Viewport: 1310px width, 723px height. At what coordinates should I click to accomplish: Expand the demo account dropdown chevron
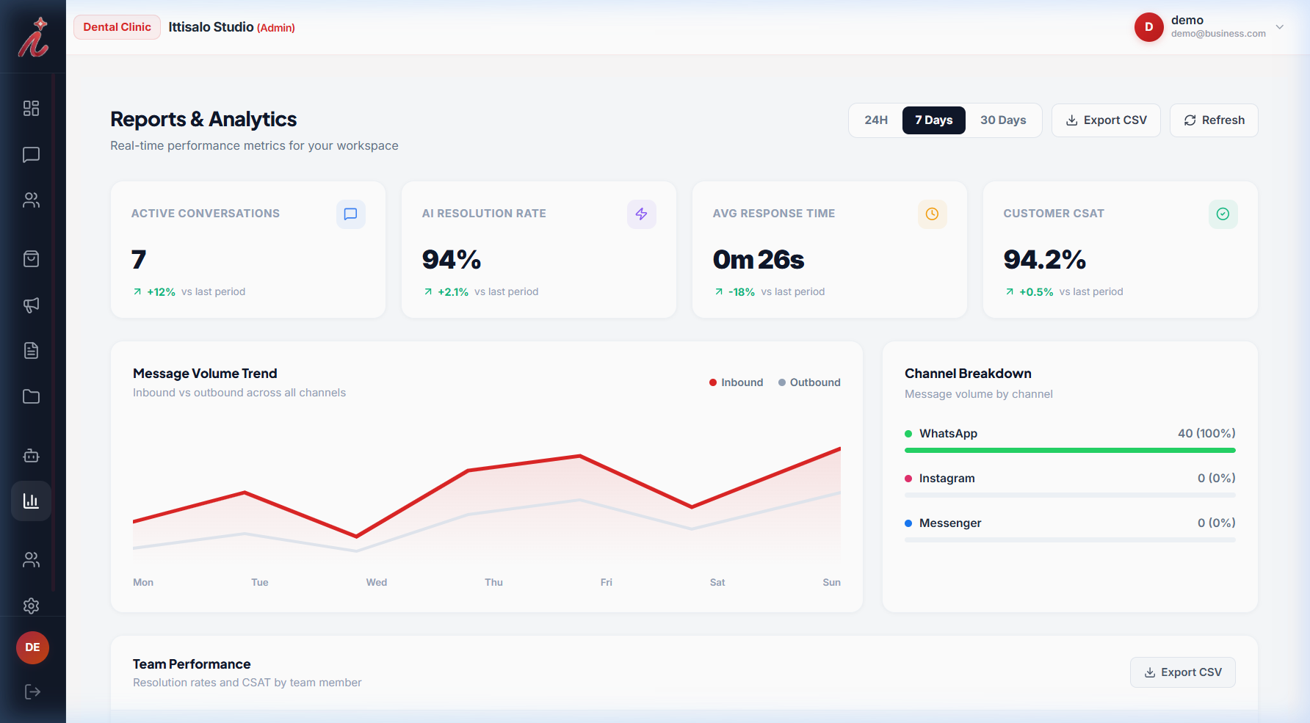[x=1280, y=27]
